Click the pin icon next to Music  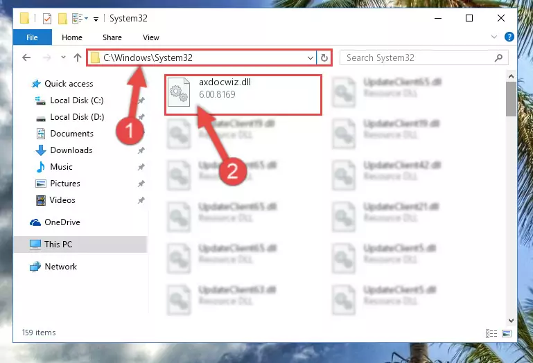click(141, 167)
